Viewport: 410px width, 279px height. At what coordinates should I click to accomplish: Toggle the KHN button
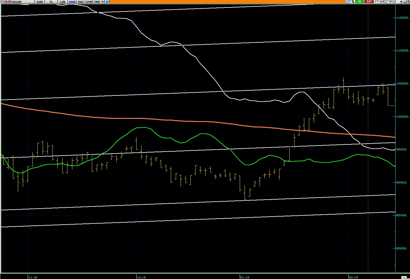[72, 2]
